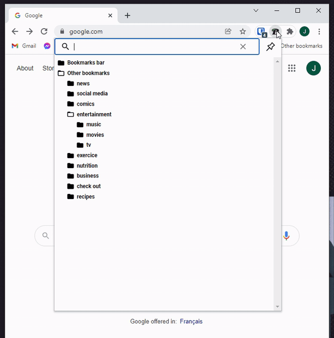Open Google apps grid
Viewport: 334px width, 338px height.
coord(292,68)
